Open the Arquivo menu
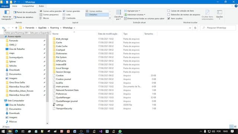Image resolution: width=238 pixels, height=134 pixels. click(x=5, y=6)
